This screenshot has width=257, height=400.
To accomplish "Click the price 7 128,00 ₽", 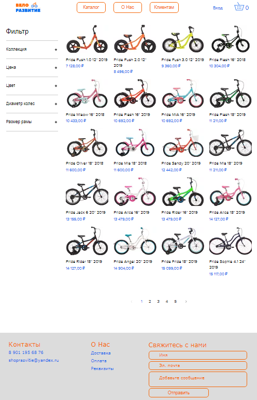I will click(75, 66).
